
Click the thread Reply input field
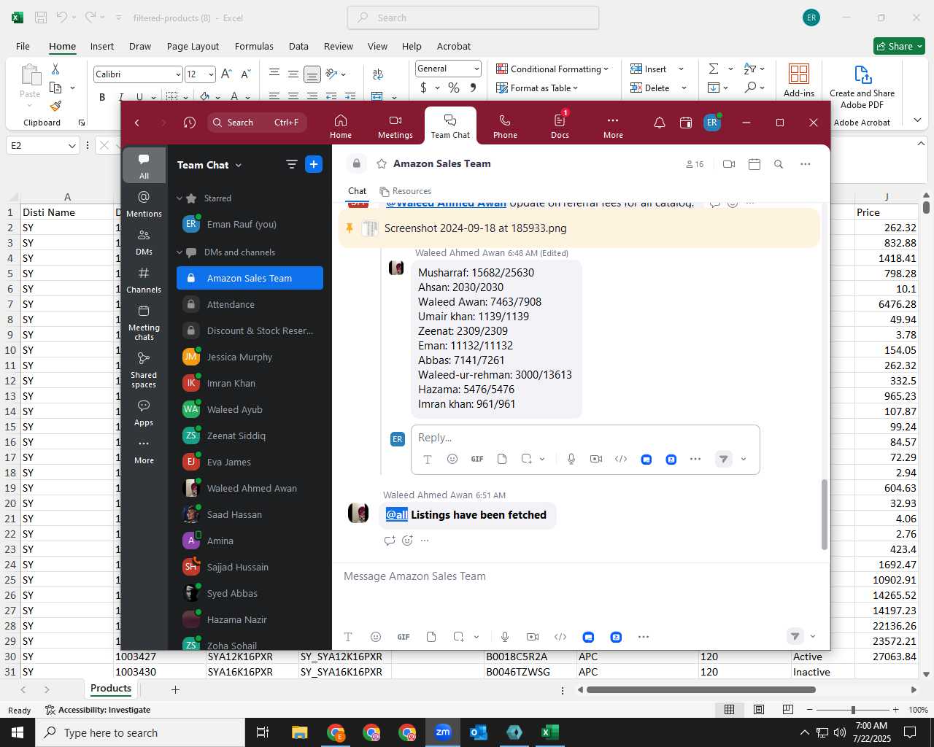pyautogui.click(x=584, y=438)
